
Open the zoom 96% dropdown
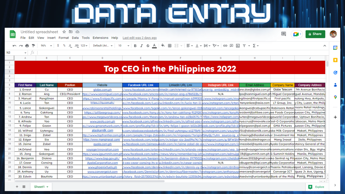tap(46, 46)
